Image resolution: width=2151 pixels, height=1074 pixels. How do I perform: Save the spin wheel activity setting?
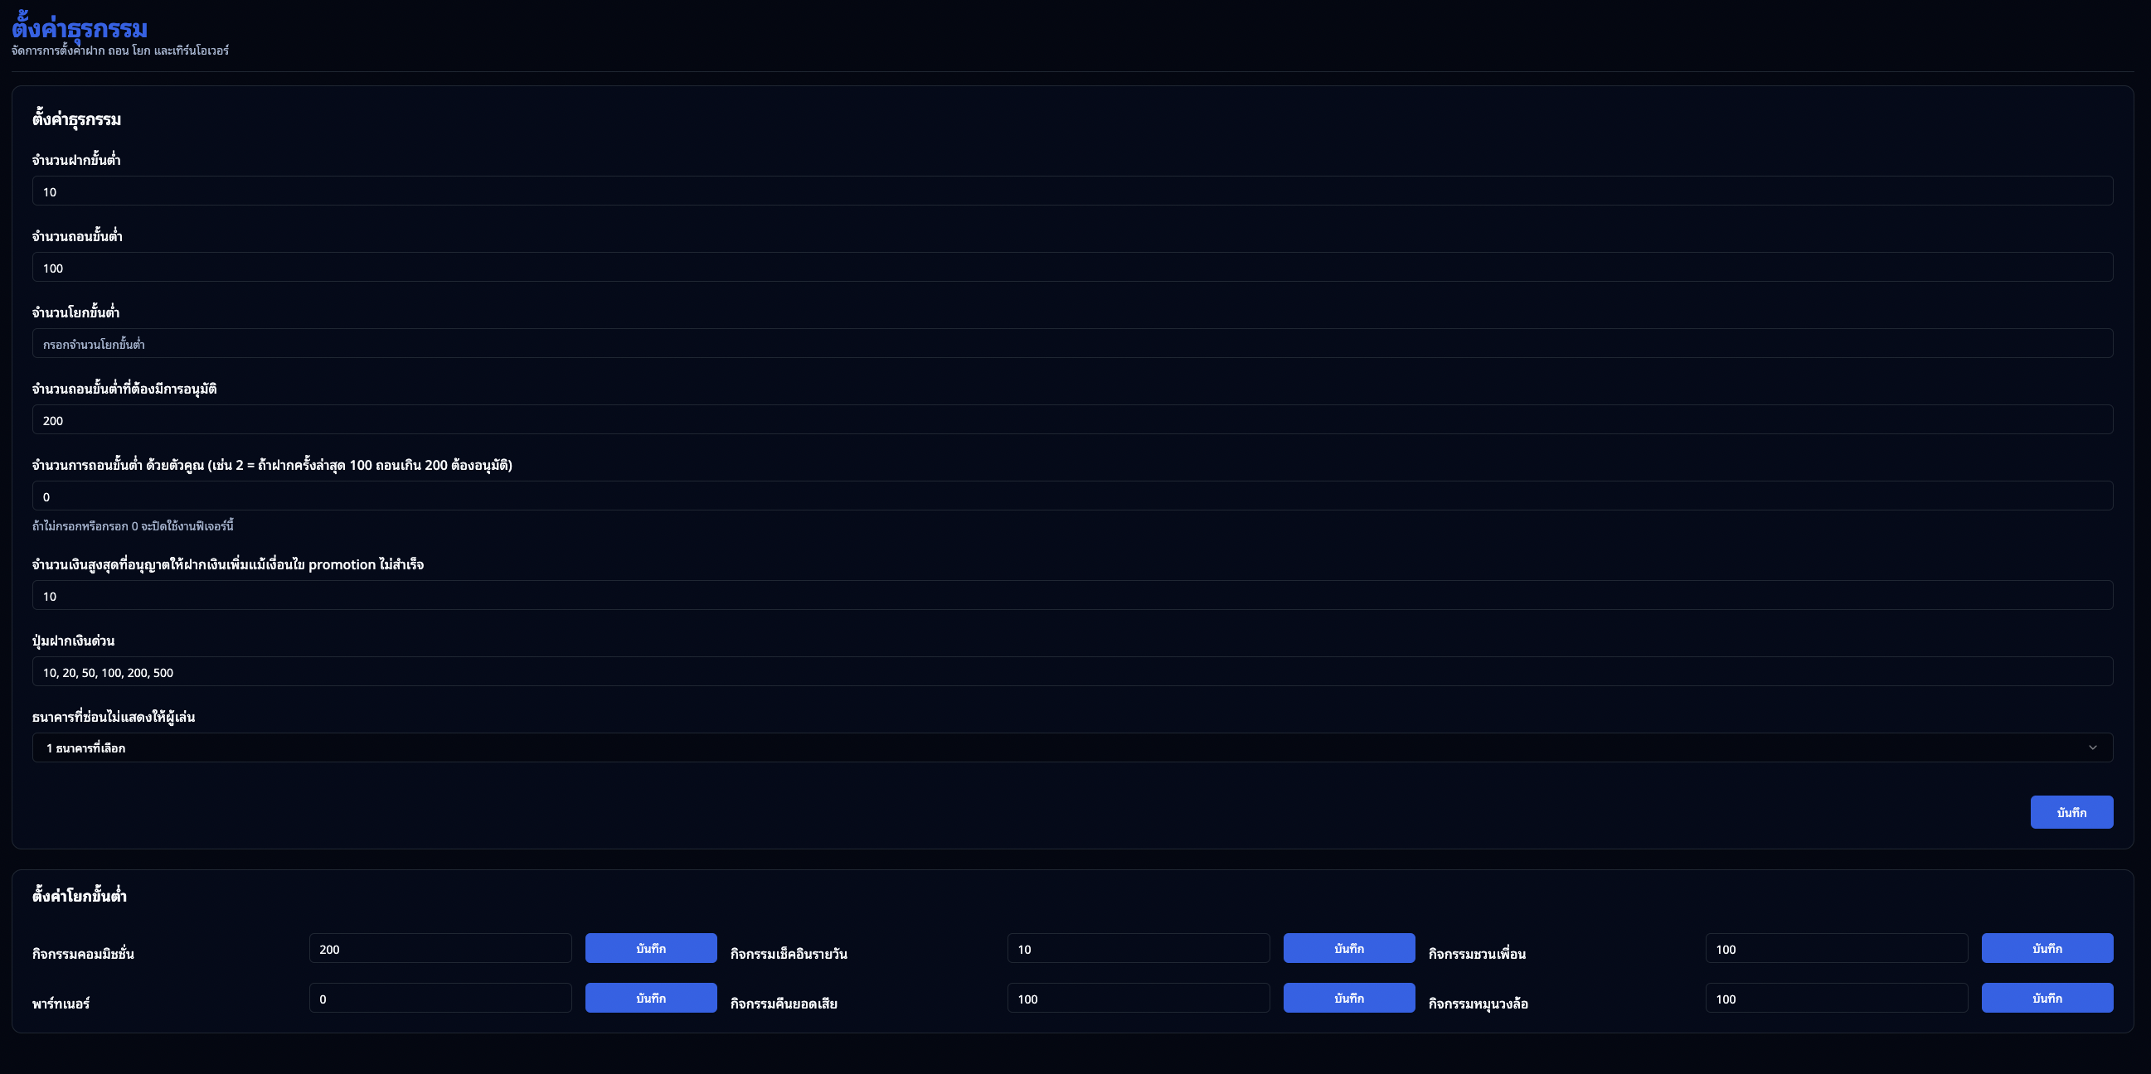[2047, 998]
